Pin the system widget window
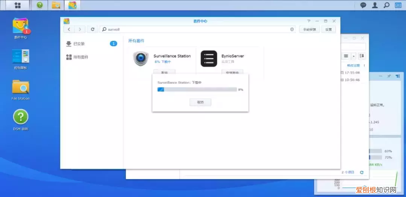Screen dimensions: 406x197 (389, 76)
